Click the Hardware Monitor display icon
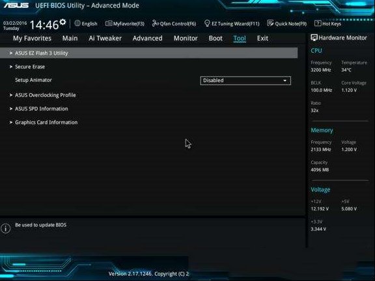This screenshot has width=375, height=281. (x=314, y=38)
